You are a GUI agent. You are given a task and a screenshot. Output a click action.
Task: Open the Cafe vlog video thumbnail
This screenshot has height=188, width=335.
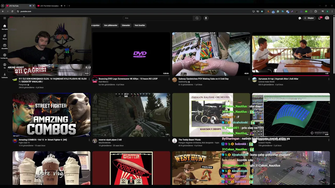click(51, 168)
